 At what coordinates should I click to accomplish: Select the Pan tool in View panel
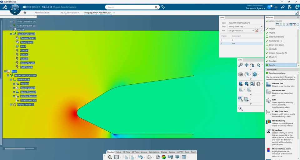click(247, 65)
